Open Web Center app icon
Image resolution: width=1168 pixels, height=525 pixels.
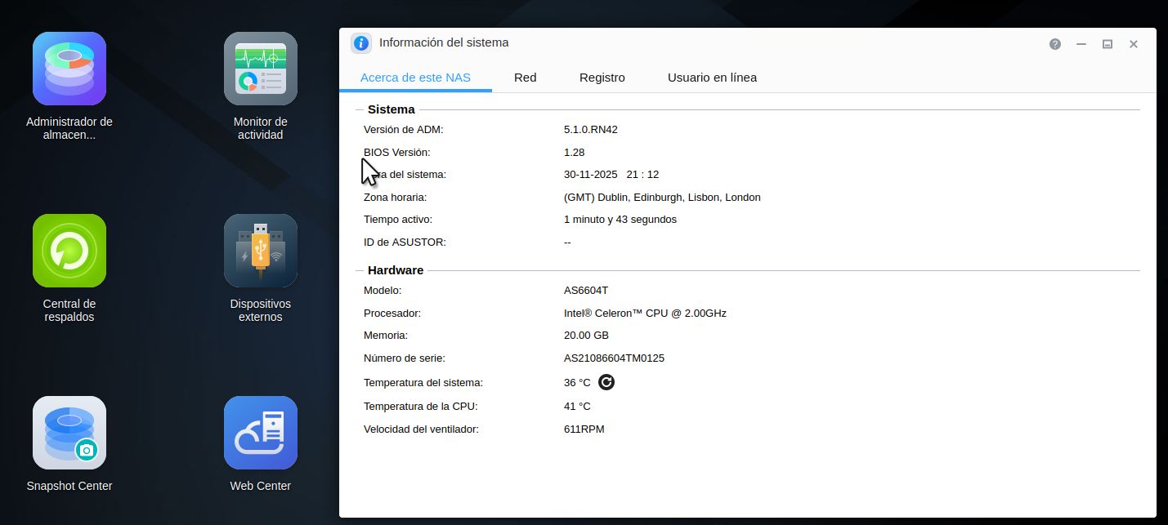tap(260, 433)
